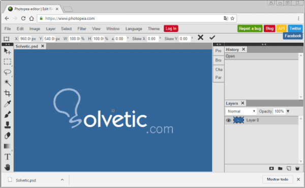Bookmark this page with star icon

[x=232, y=18]
